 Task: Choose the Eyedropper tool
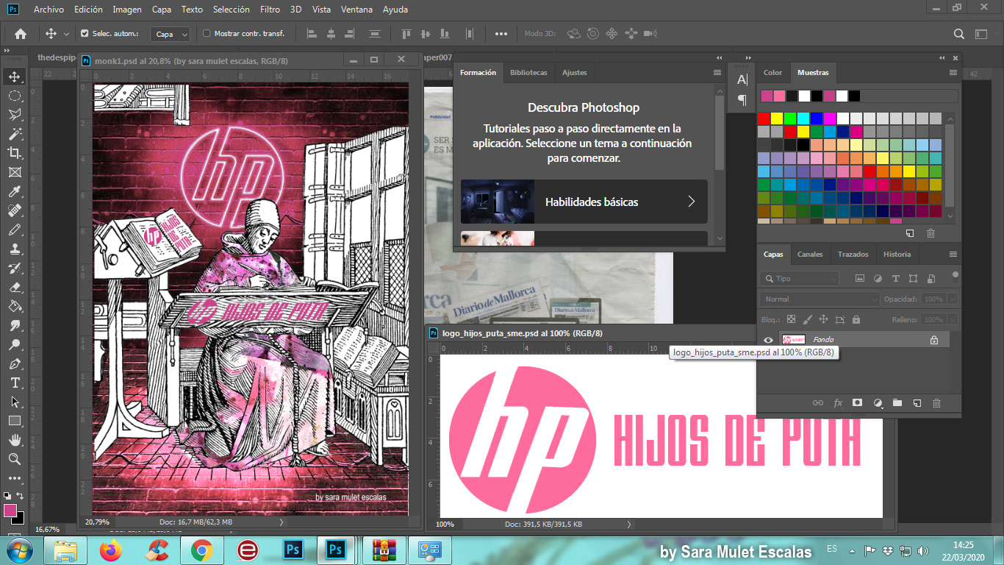click(15, 191)
